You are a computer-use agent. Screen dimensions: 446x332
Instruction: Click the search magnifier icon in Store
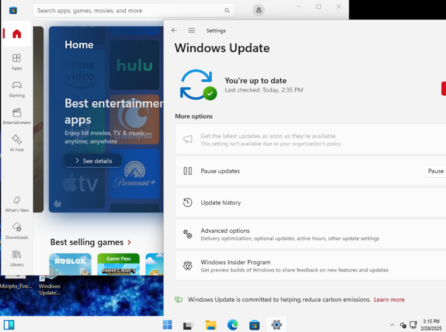[227, 10]
